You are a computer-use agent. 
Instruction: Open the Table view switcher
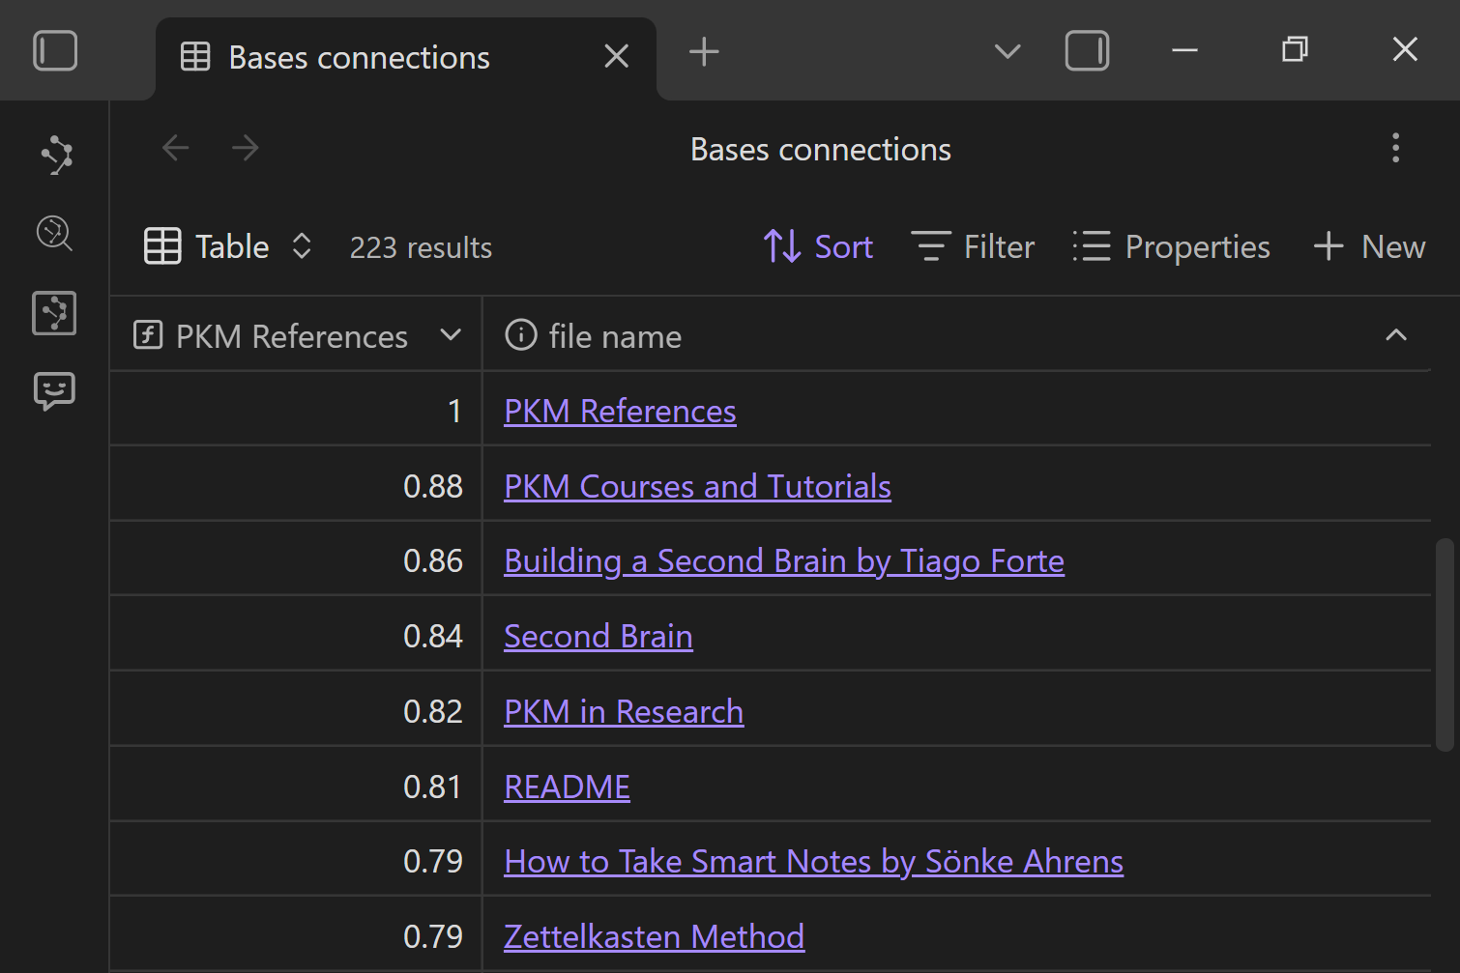pos(228,247)
